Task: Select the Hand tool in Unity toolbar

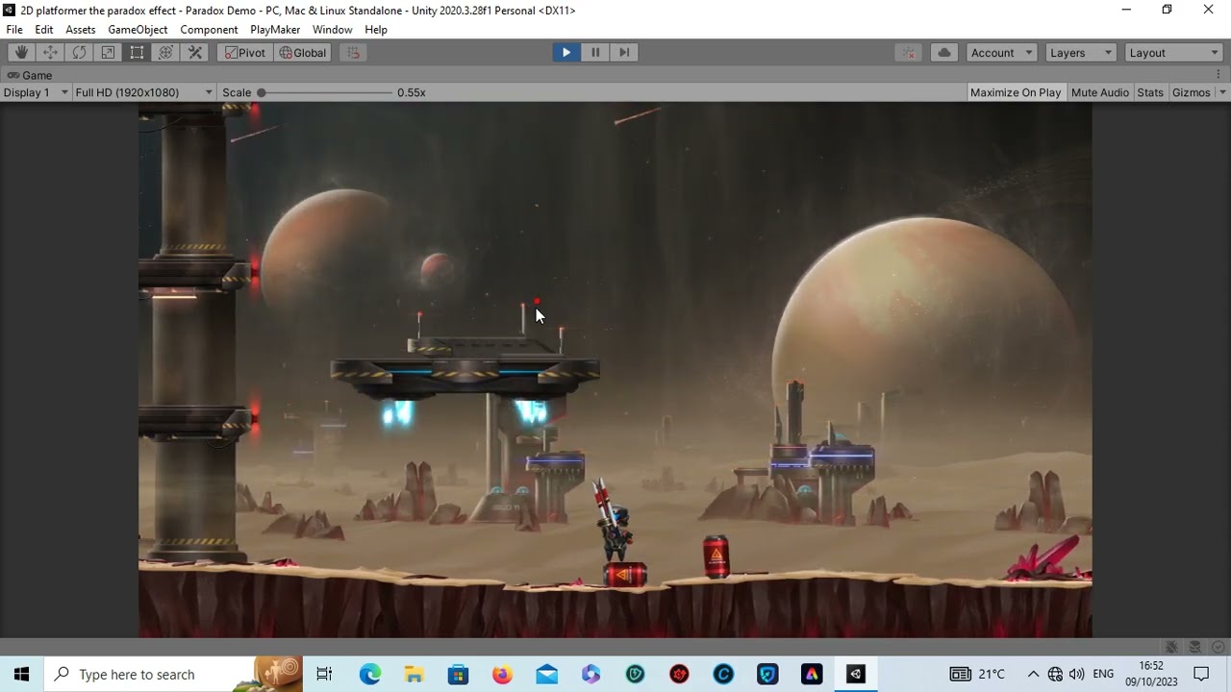Action: pos(21,53)
